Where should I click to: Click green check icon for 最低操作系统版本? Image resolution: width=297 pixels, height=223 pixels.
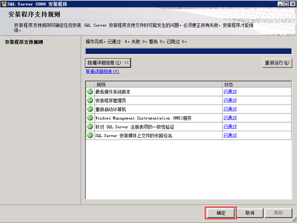coord(90,92)
